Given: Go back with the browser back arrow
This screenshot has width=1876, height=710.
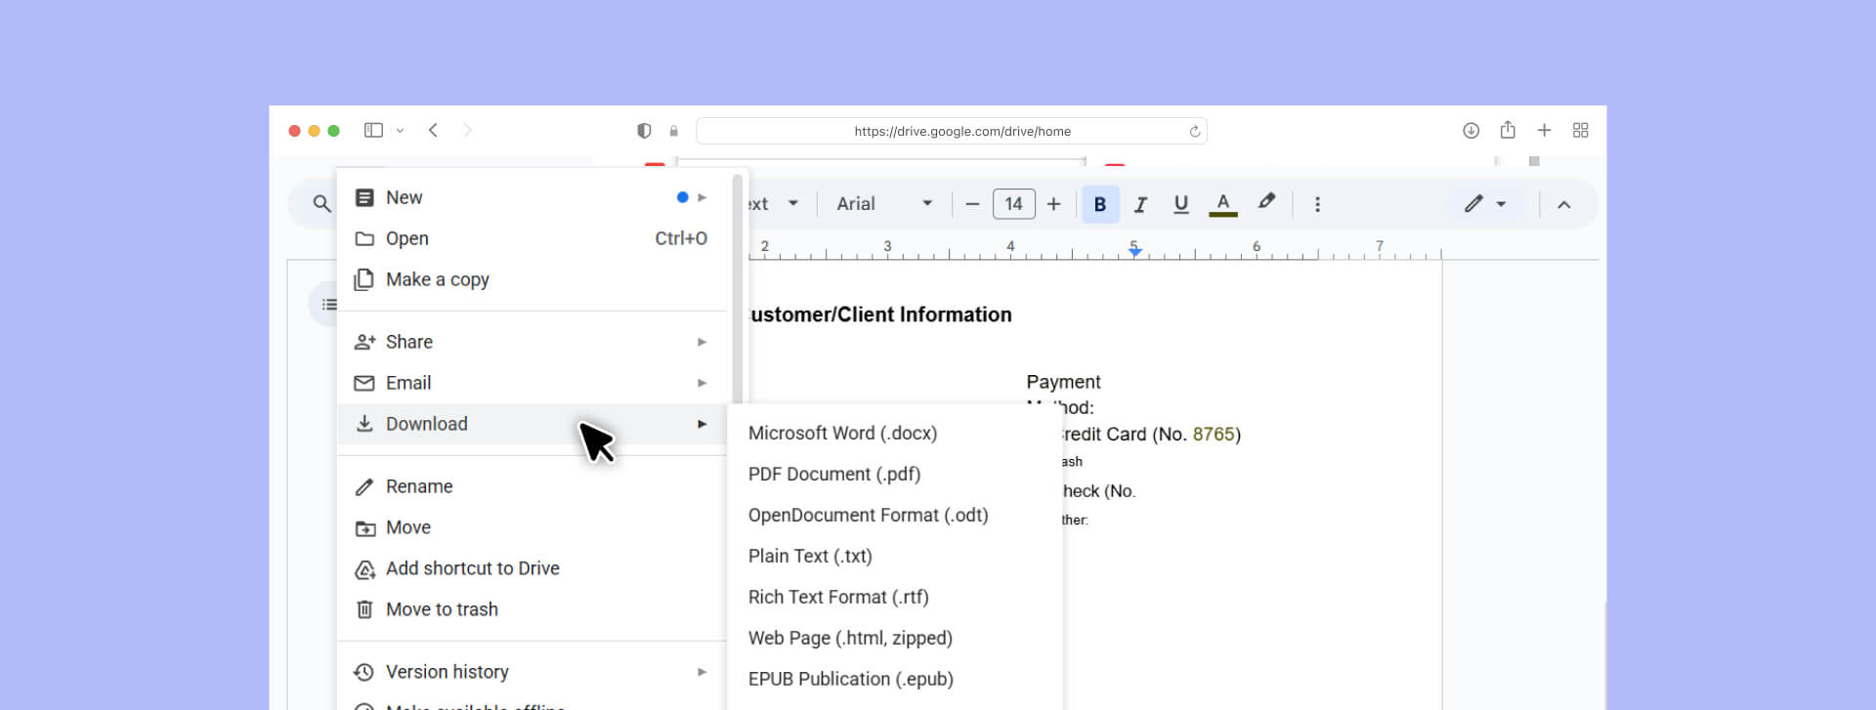Looking at the screenshot, I should click(433, 130).
